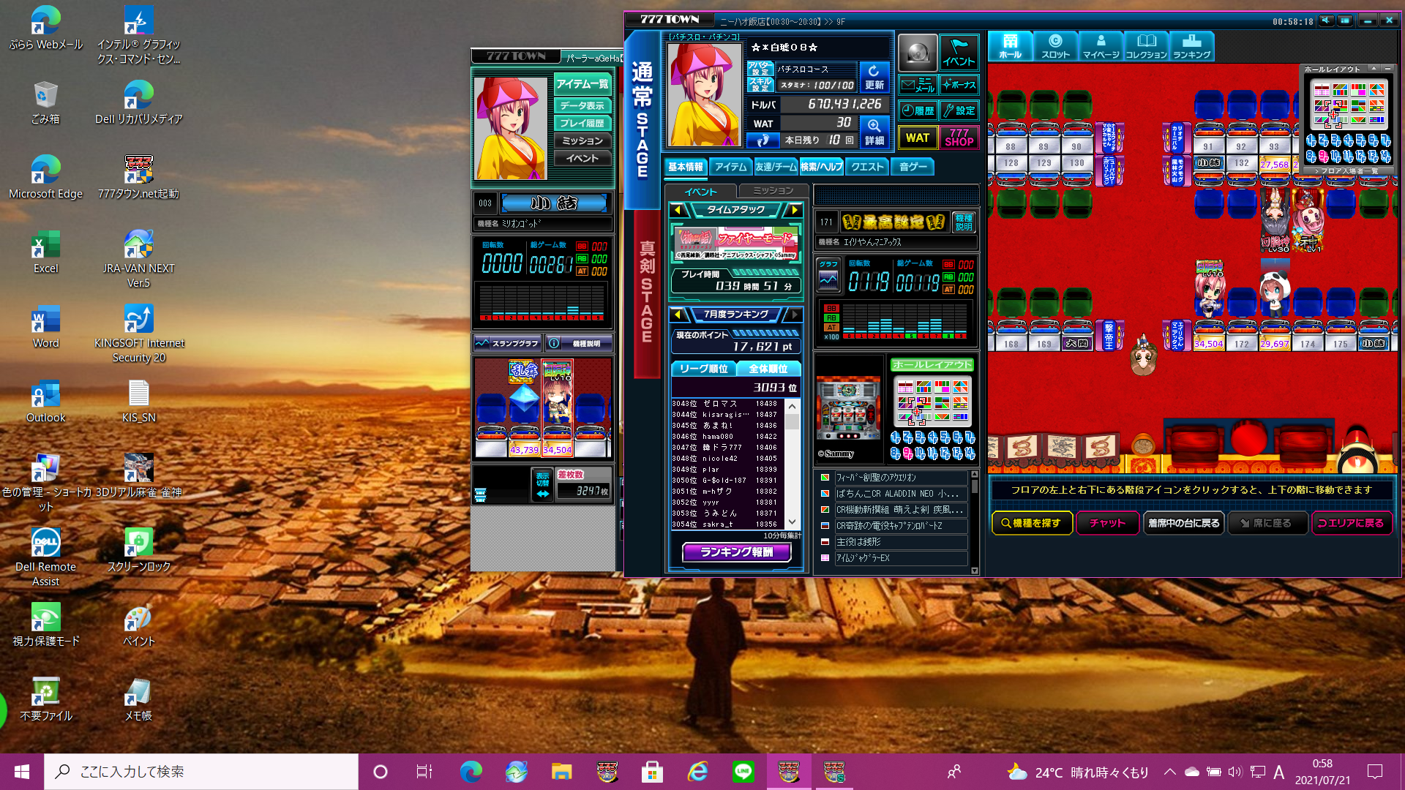Select floor 9F in hall layout overlay
The width and height of the screenshot is (1405, 790).
1323,157
